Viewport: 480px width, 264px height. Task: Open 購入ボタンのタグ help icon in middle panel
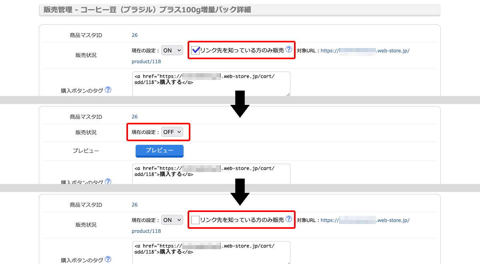coord(108,182)
